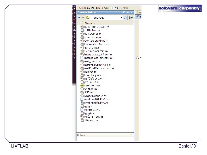Click the icon beside psfGauss.m

pyautogui.click(x=82, y=82)
